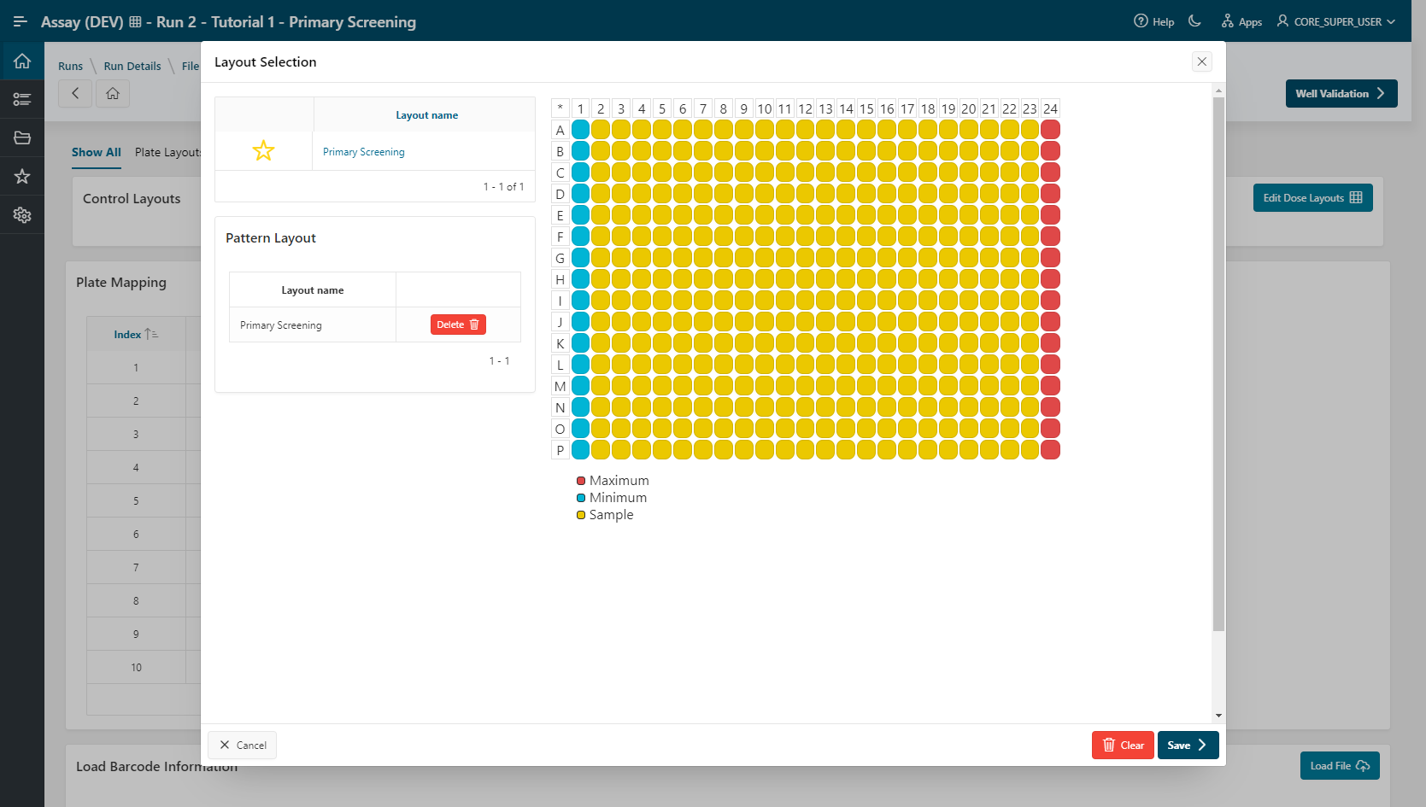
Task: Click the breadcrumb home button
Action: pyautogui.click(x=113, y=93)
